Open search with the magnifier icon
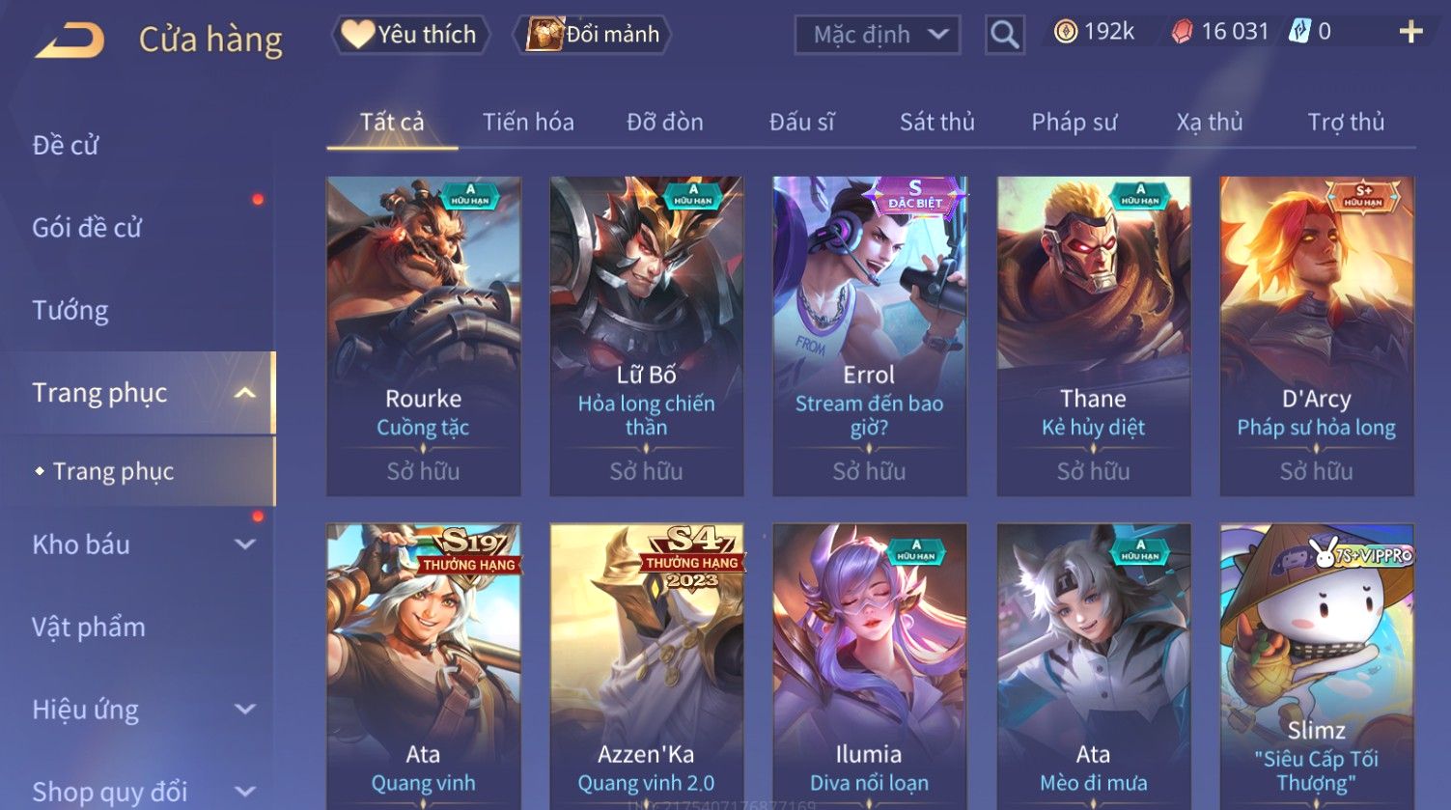 tap(1004, 35)
